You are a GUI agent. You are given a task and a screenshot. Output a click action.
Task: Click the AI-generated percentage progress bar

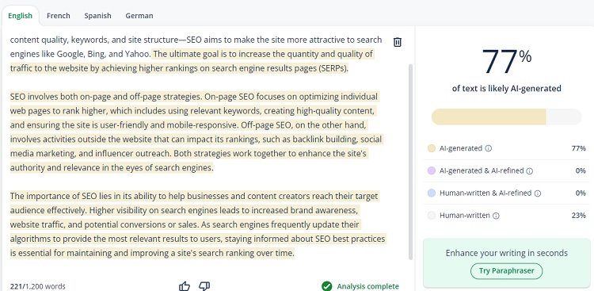(x=507, y=117)
